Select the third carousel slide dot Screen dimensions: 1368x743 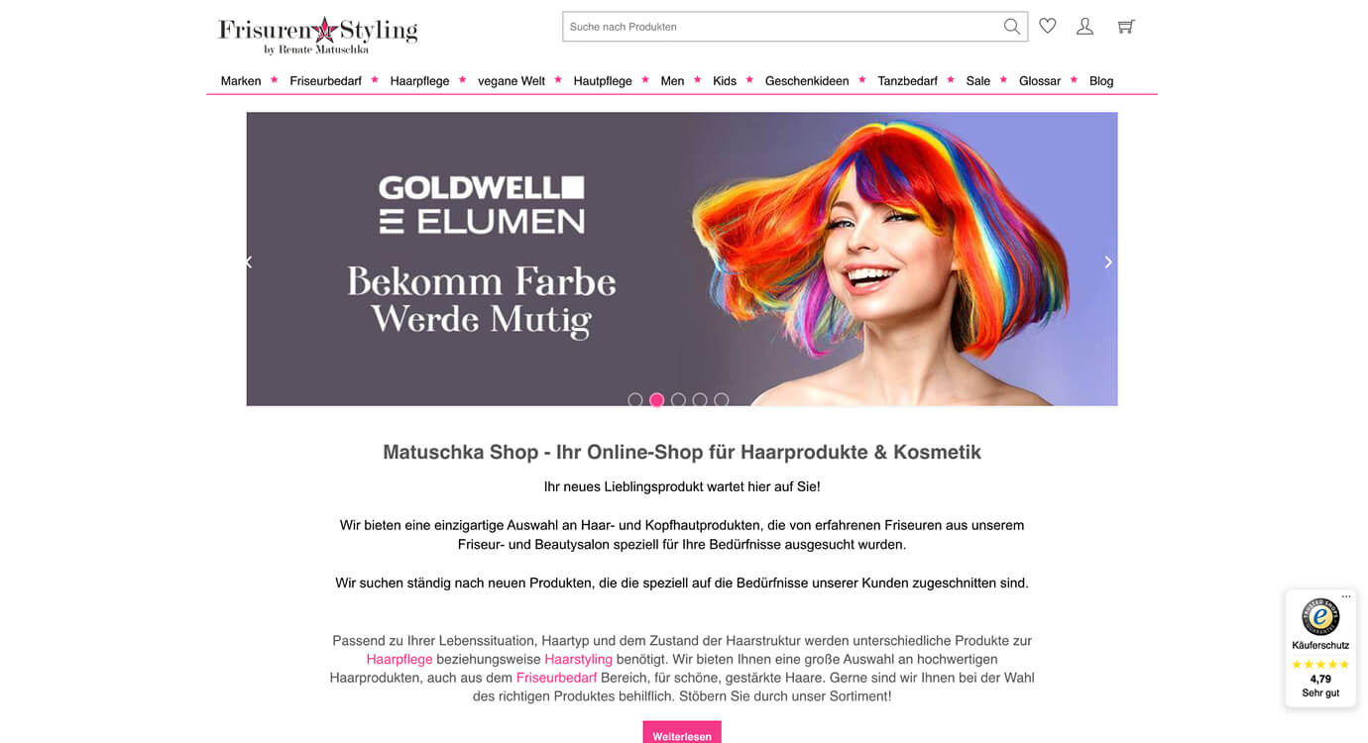click(x=678, y=400)
